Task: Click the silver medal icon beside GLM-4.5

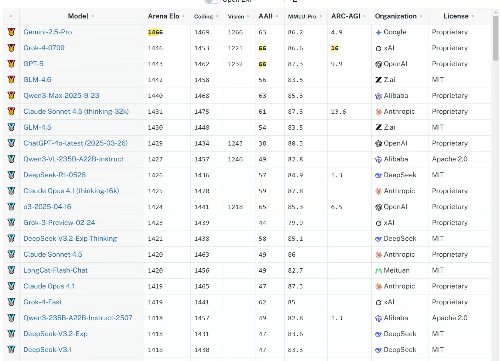Action: [12, 127]
